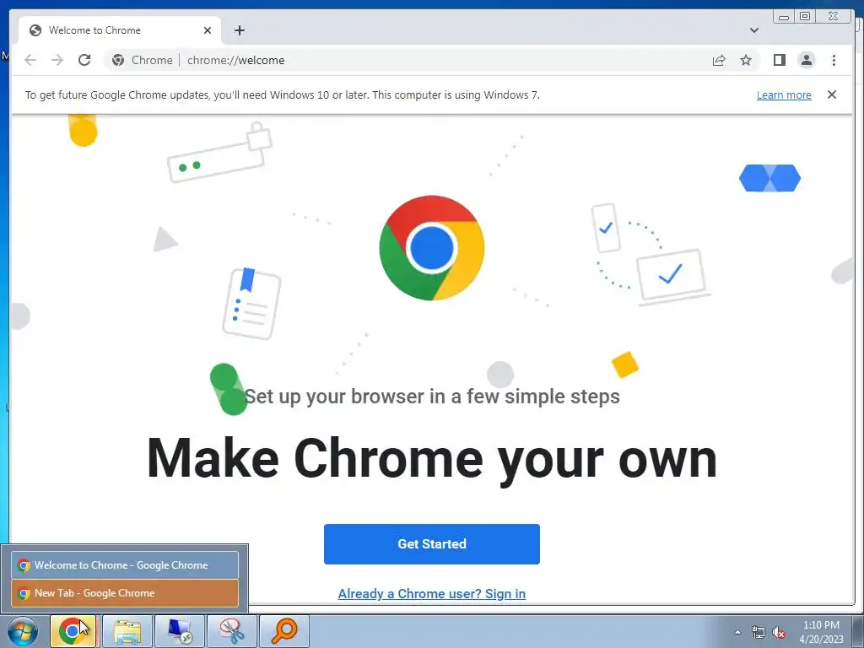
Task: Click the network status tray icon
Action: [759, 632]
